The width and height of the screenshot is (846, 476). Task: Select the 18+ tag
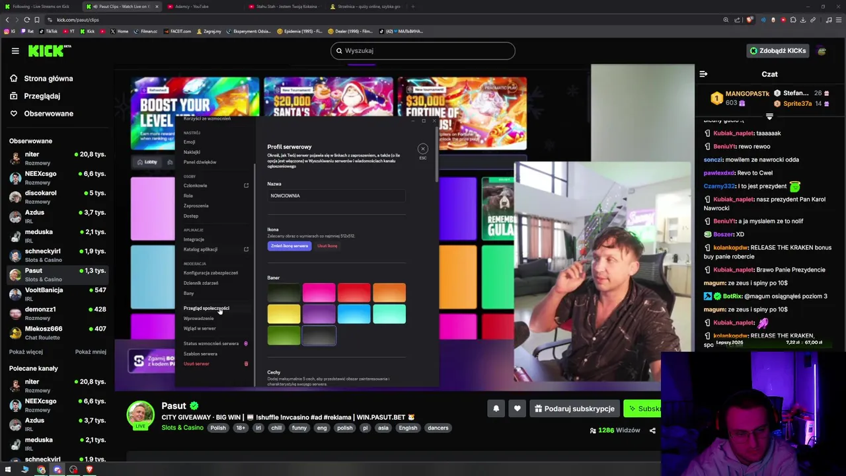241,428
